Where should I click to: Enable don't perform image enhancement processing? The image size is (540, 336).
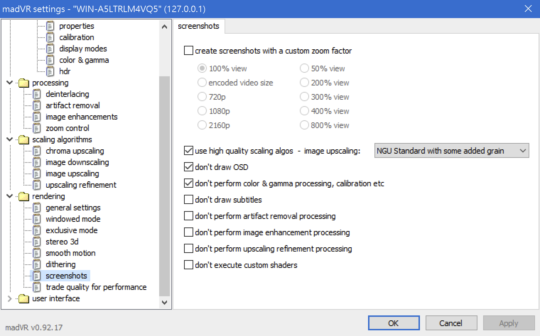tap(189, 232)
